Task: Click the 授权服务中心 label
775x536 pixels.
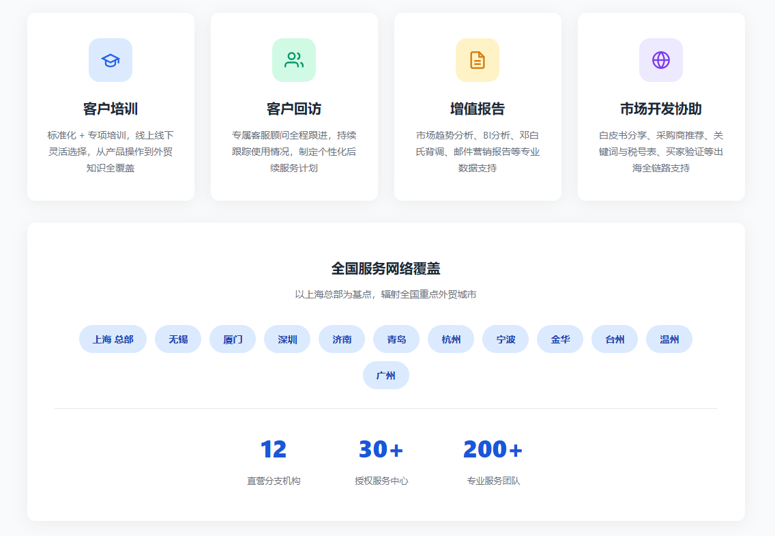Action: coord(381,481)
